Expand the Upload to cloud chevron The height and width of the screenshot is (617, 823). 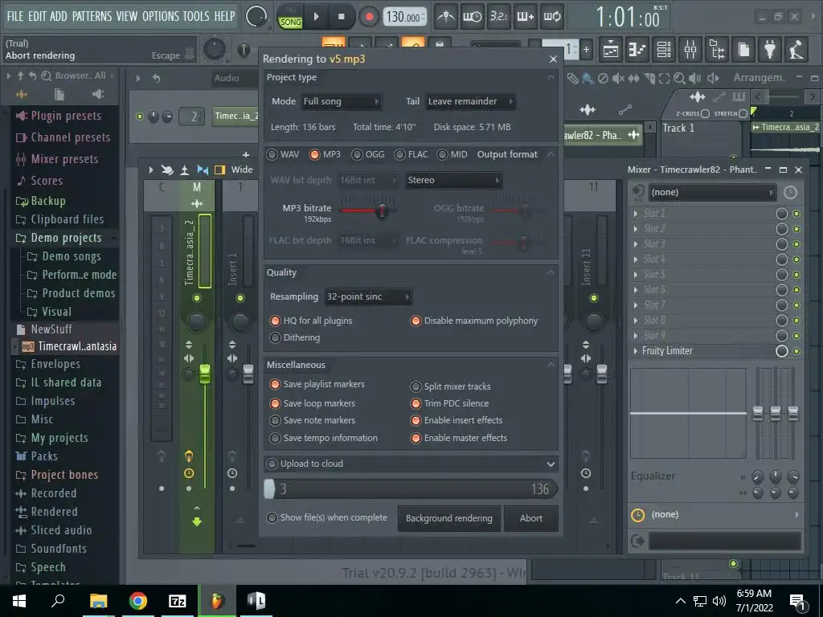pyautogui.click(x=551, y=464)
